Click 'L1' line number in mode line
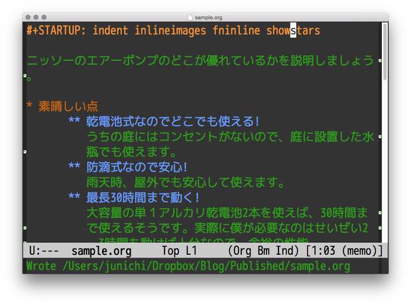 [x=191, y=251]
